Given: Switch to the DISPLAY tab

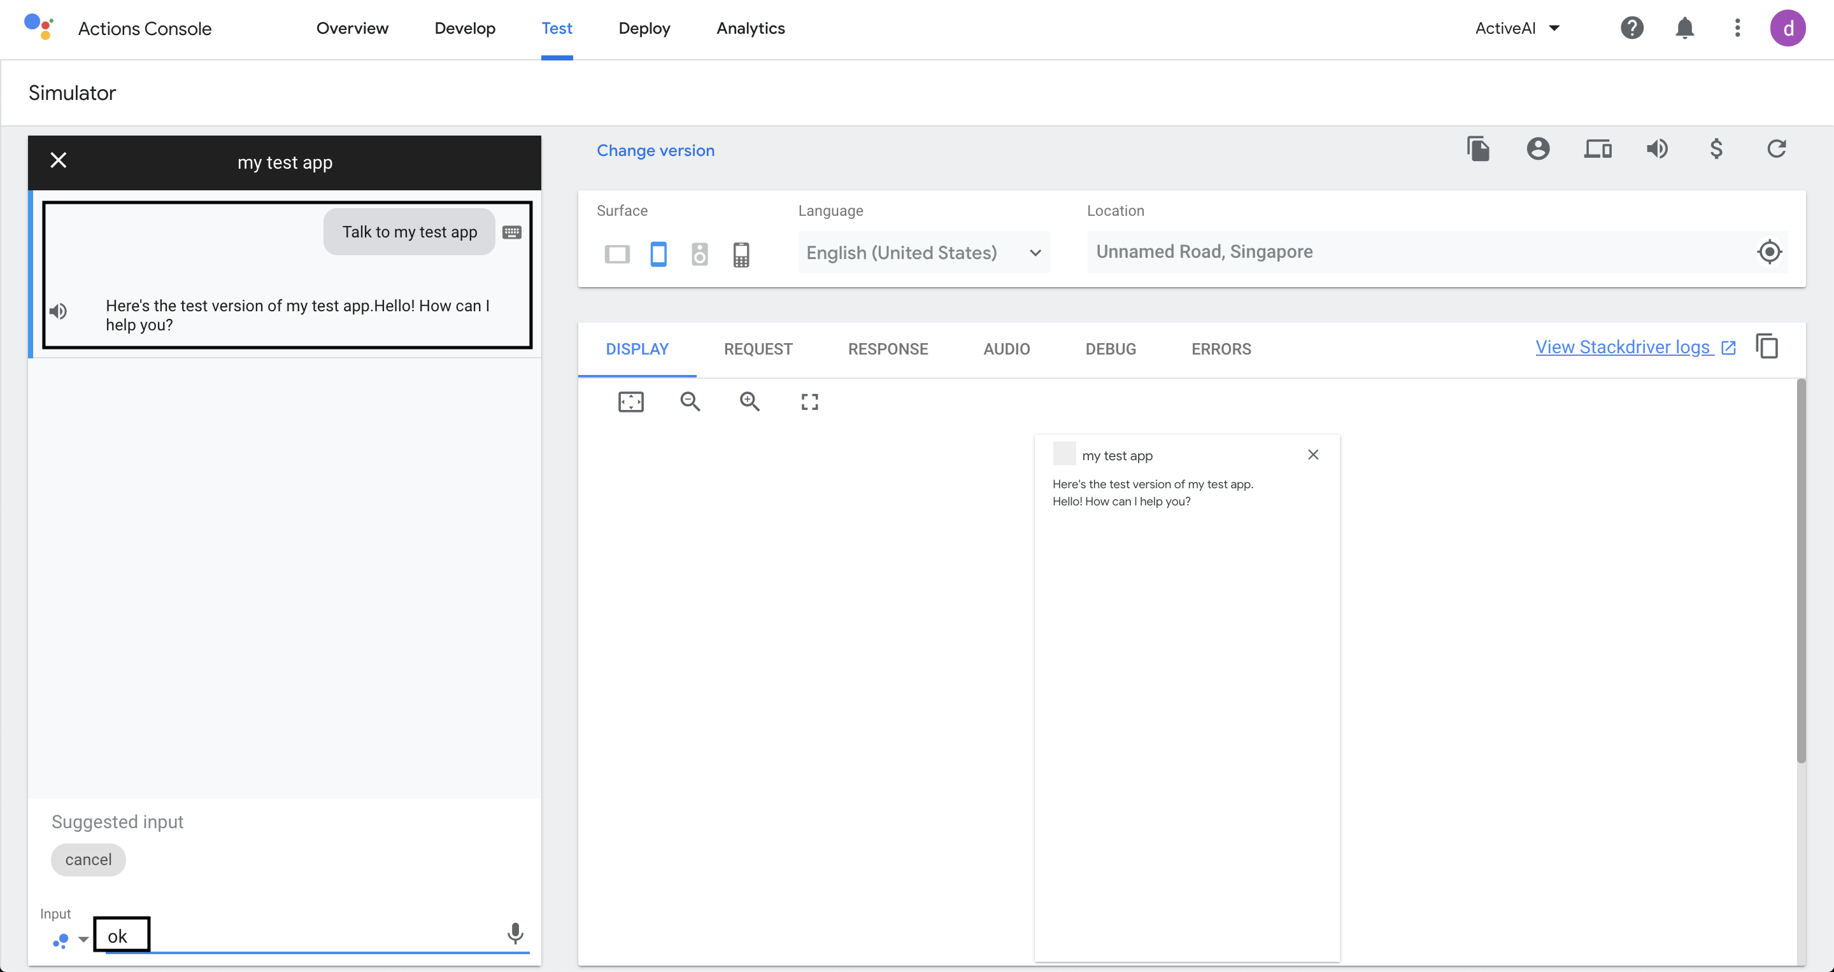Looking at the screenshot, I should click(x=637, y=349).
